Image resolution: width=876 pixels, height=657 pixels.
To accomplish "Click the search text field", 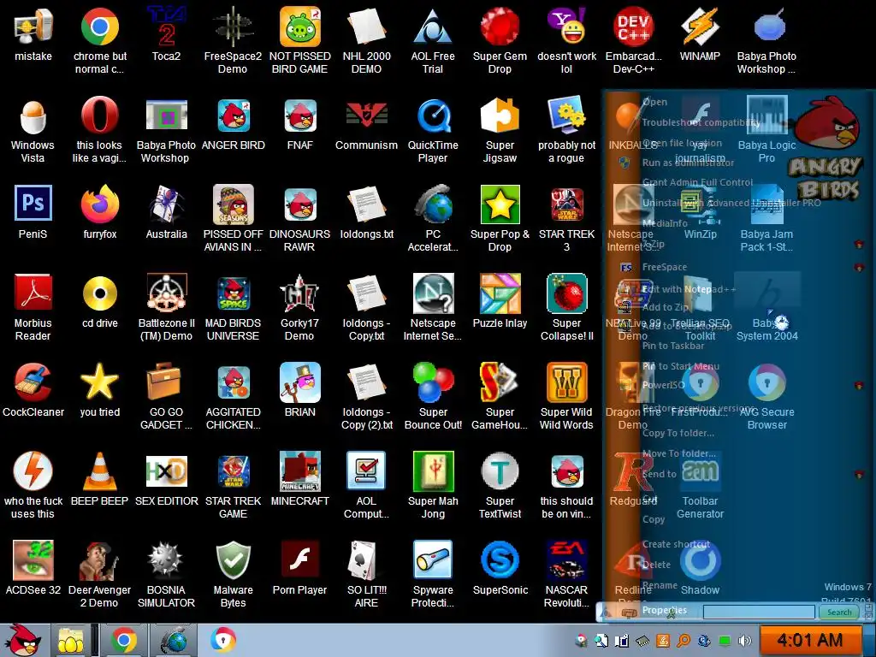I will (x=759, y=613).
